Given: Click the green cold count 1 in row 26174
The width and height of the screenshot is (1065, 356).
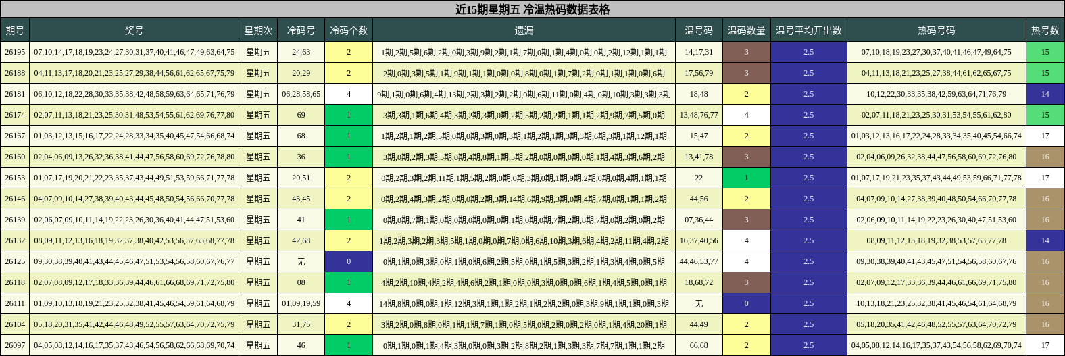Looking at the screenshot, I should tap(349, 115).
